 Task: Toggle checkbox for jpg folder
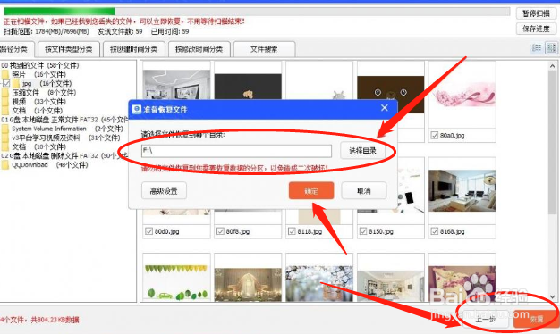pos(6,83)
